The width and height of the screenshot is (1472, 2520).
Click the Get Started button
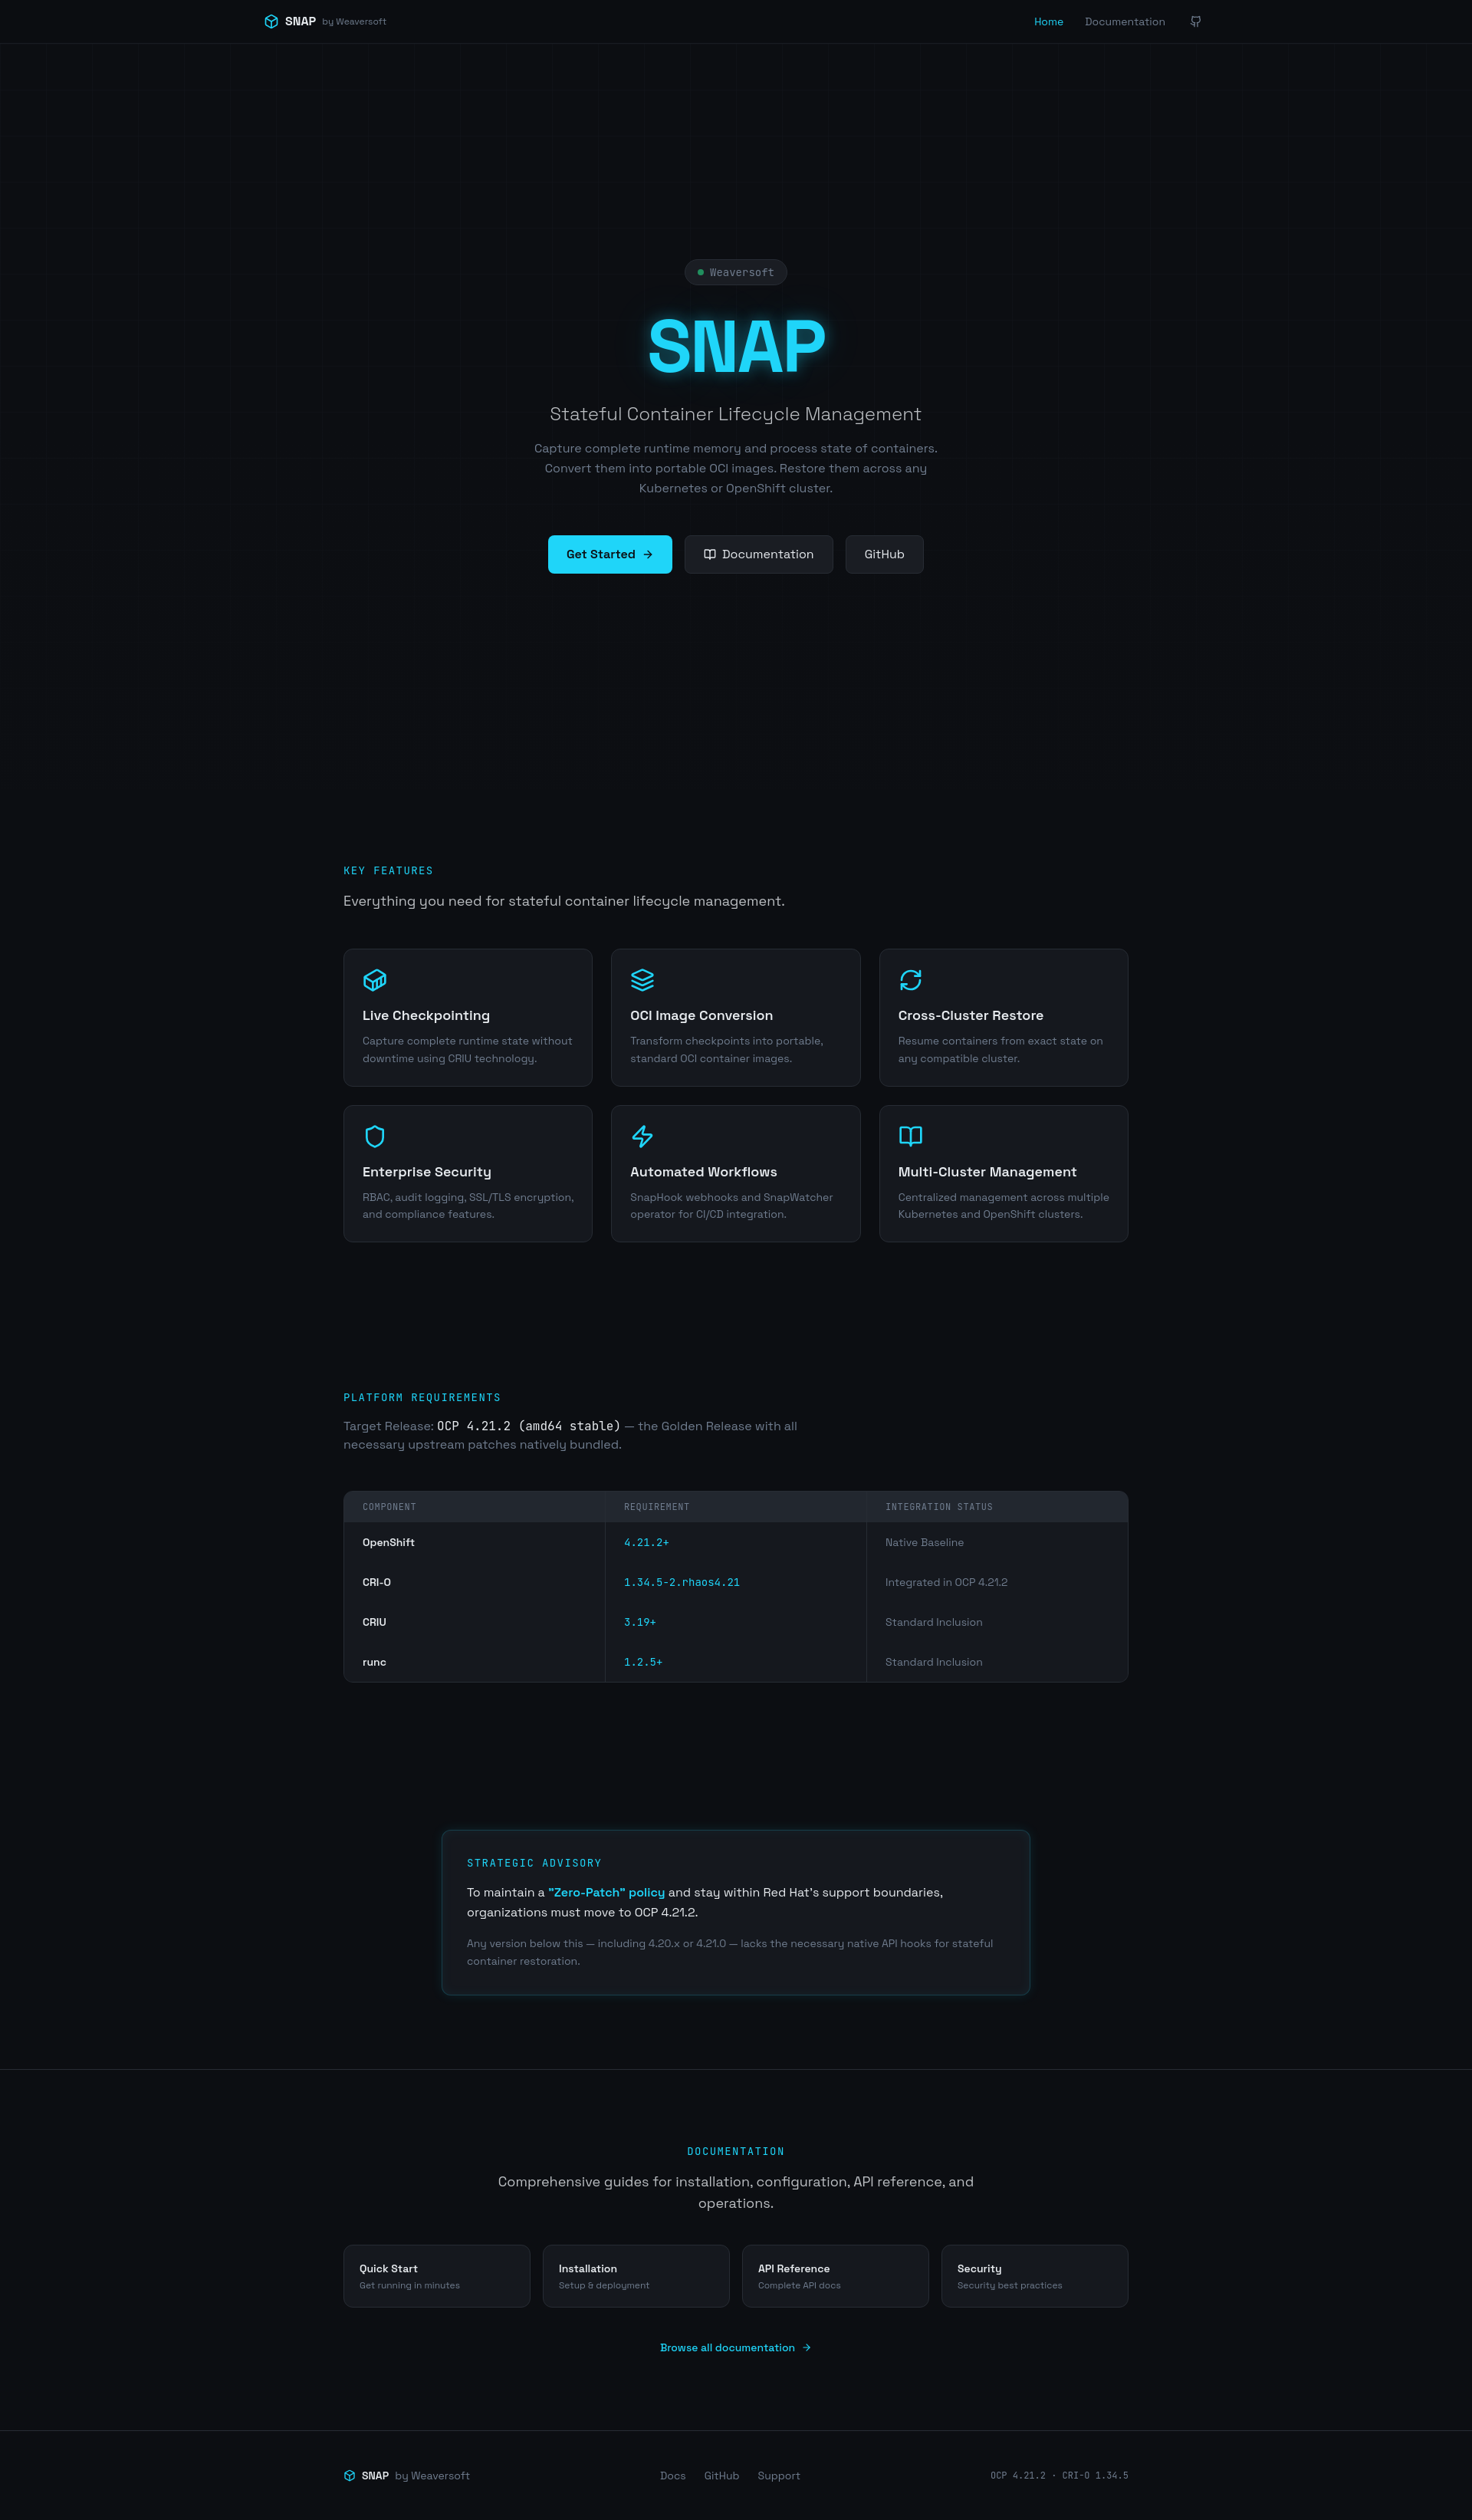pyautogui.click(x=609, y=554)
